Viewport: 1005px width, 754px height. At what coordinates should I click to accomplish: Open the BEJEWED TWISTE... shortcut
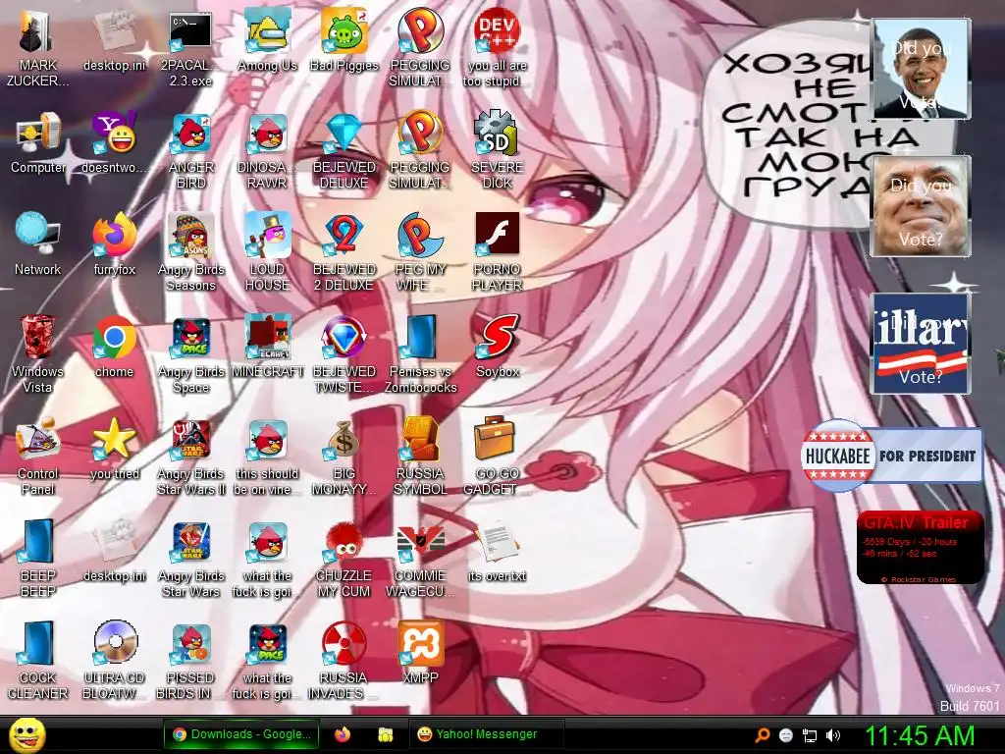pyautogui.click(x=344, y=354)
